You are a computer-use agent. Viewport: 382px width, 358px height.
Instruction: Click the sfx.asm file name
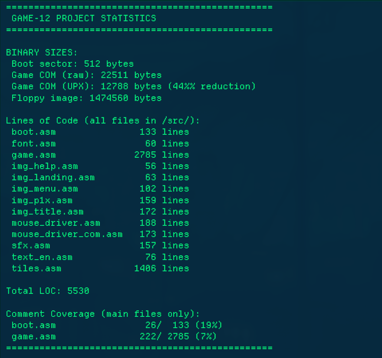[x=30, y=245]
